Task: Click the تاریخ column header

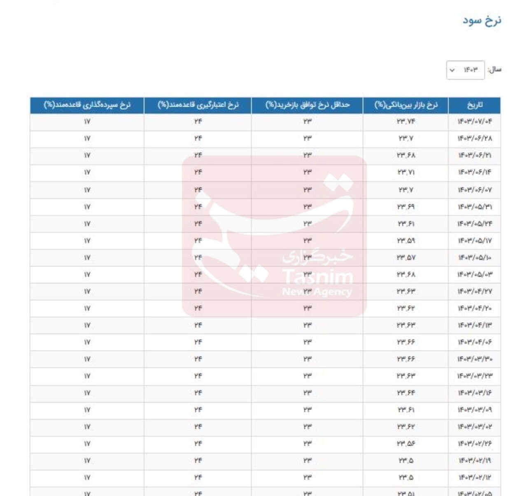Action: (x=478, y=105)
